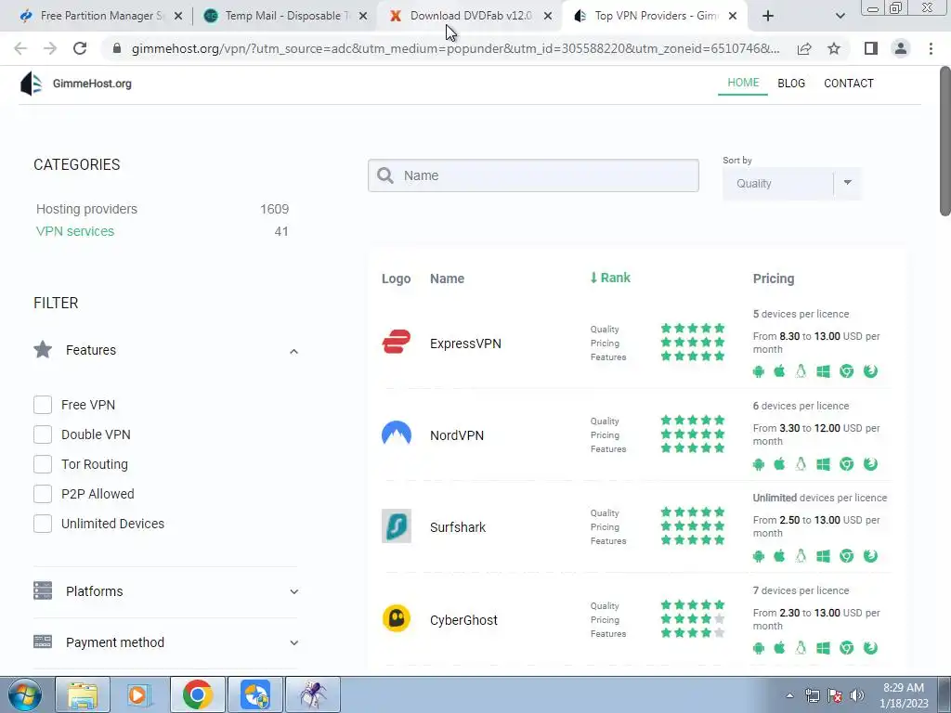Click the address bar URL
951x713 pixels.
click(x=455, y=48)
